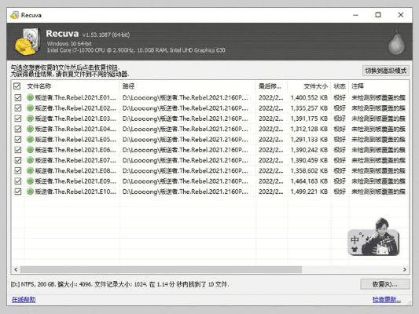
Task: Click the Recuva title bar app icon
Action: [x=15, y=15]
